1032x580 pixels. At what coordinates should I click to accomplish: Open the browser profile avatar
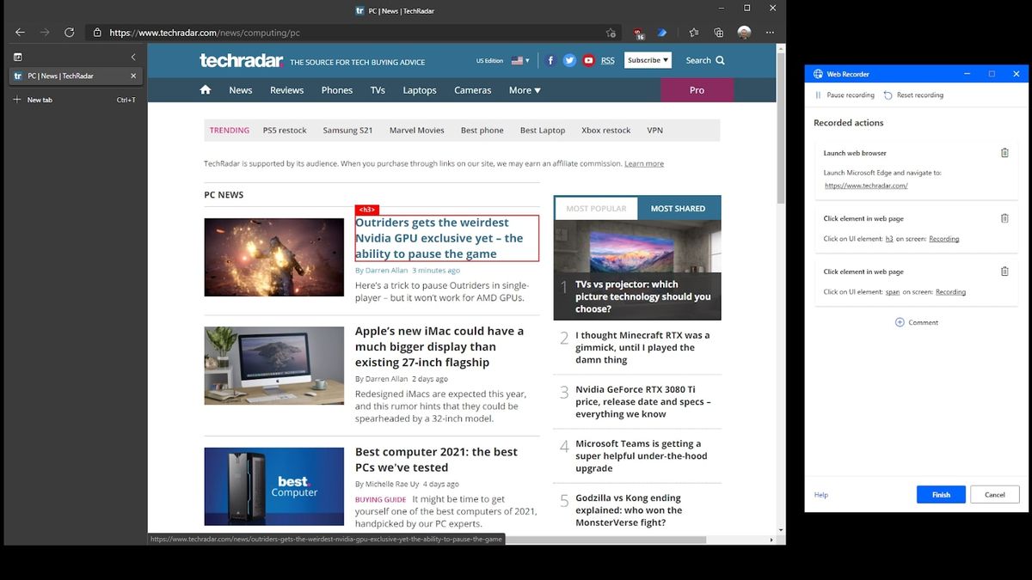point(743,32)
